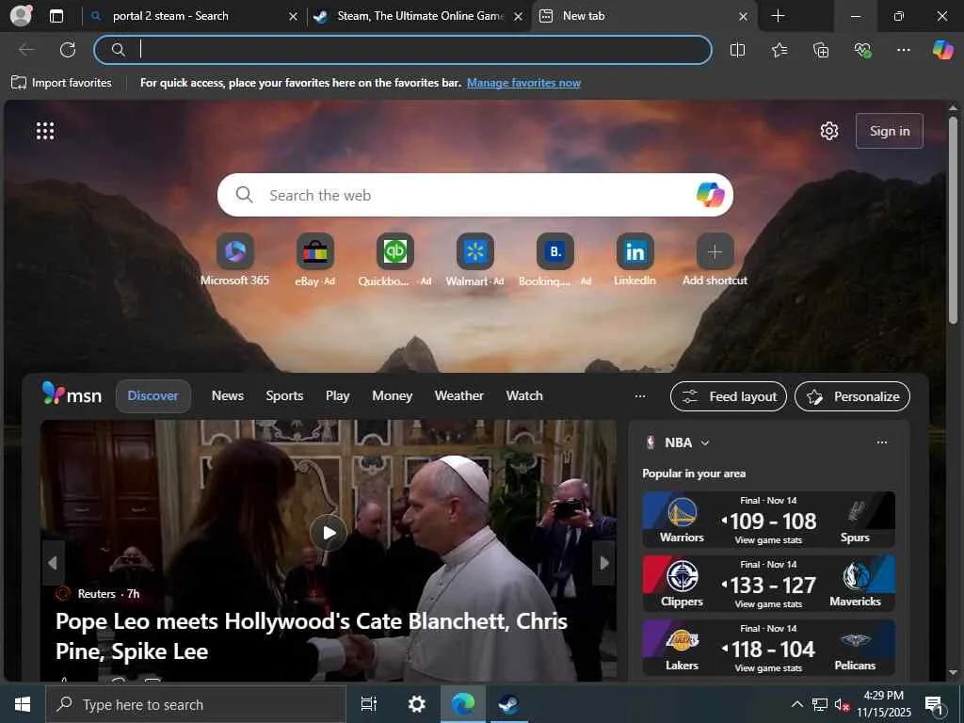The height and width of the screenshot is (723, 964).
Task: Refresh the current page
Action: 68,50
